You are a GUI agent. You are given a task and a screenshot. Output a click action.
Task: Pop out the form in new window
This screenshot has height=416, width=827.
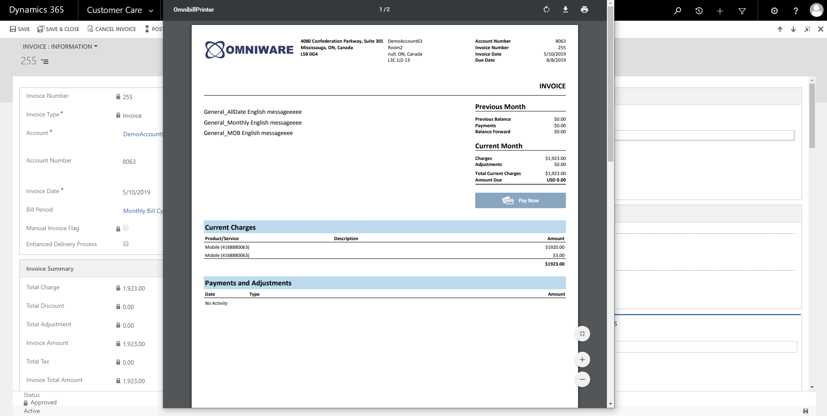(807, 29)
